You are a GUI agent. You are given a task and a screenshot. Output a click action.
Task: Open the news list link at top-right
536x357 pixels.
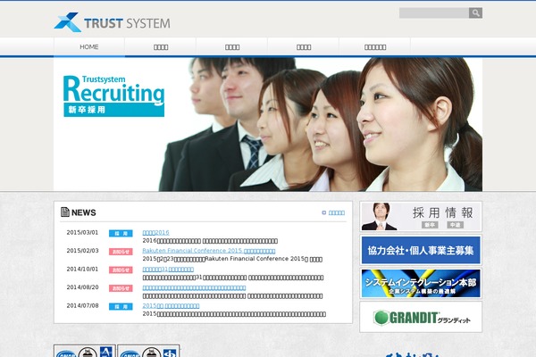click(335, 213)
